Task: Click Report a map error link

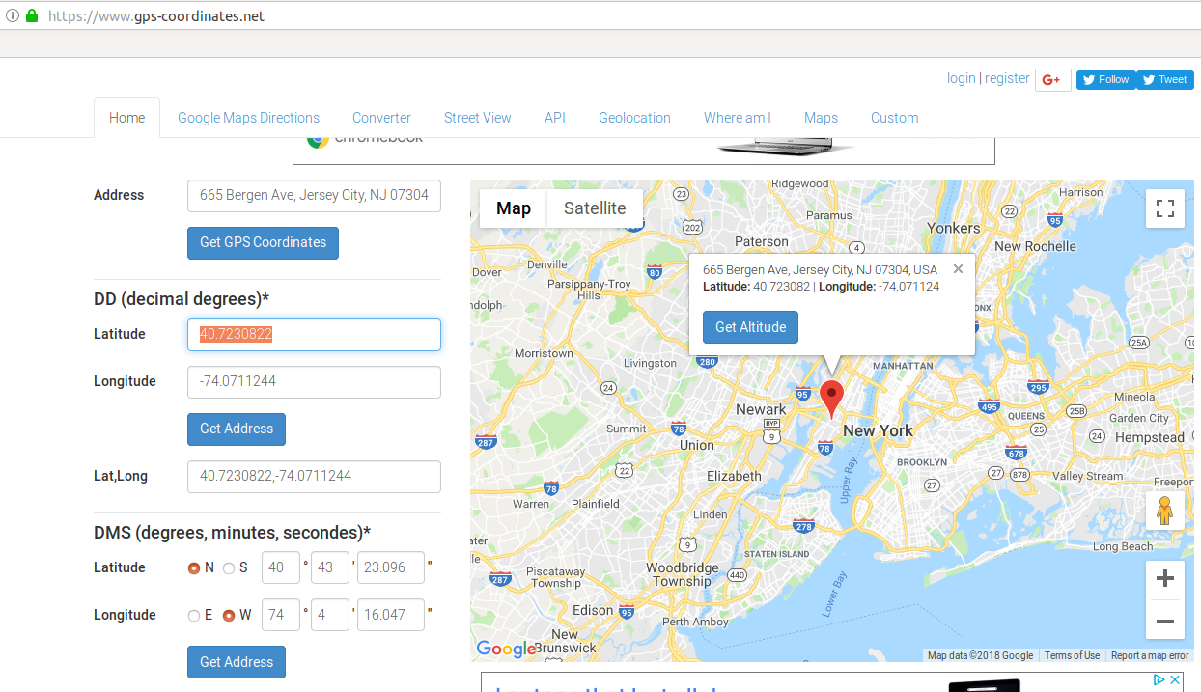Action: (1150, 655)
